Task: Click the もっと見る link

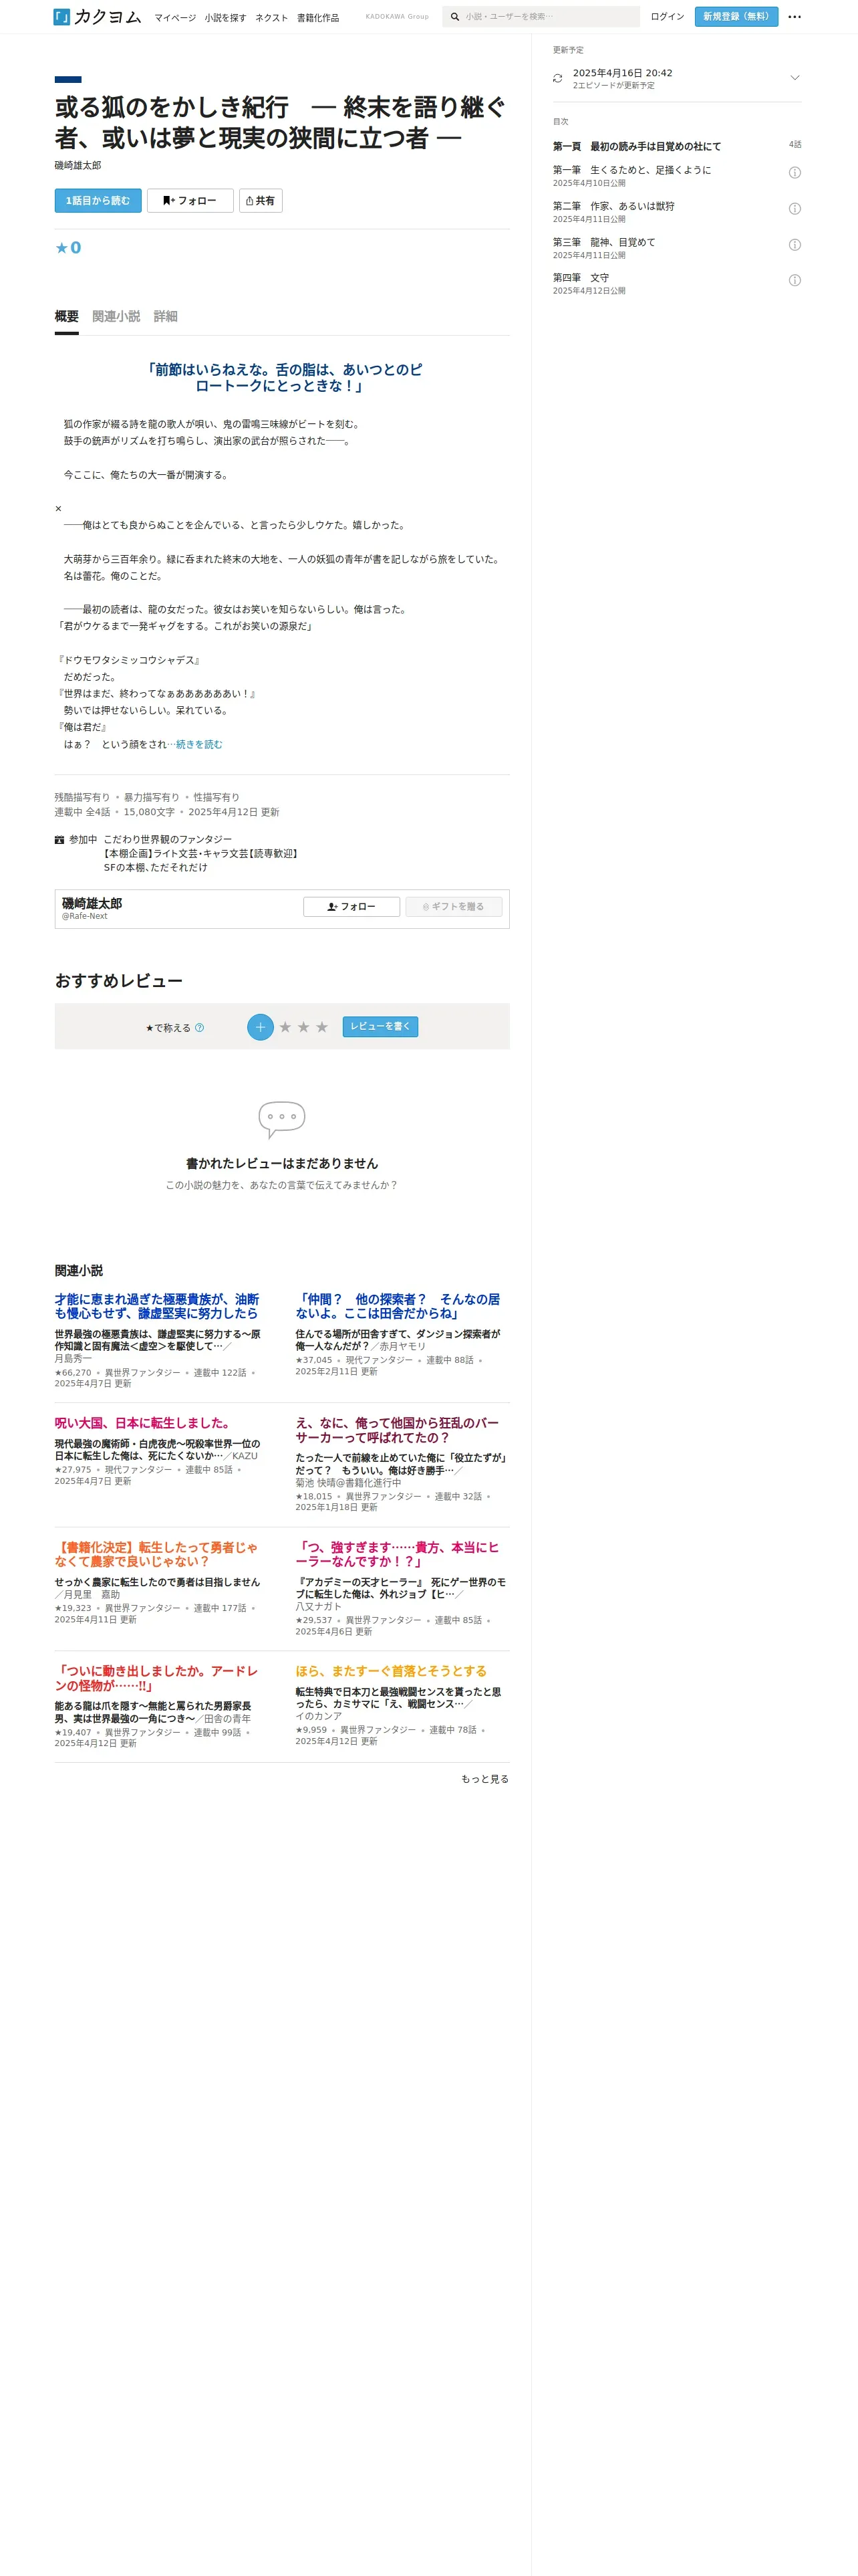Action: 484,1779
